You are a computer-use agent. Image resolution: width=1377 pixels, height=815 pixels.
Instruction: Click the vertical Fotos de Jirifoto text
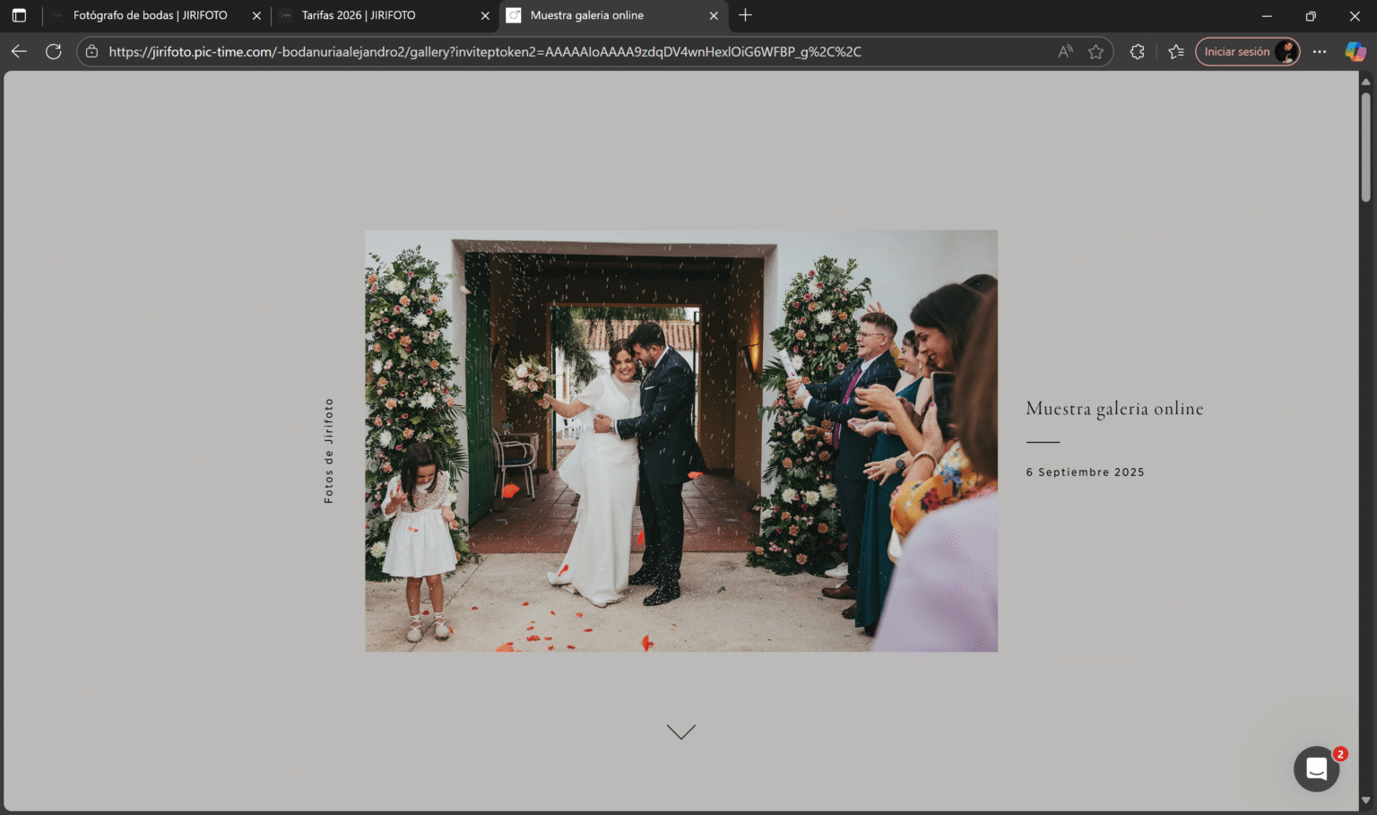click(329, 451)
